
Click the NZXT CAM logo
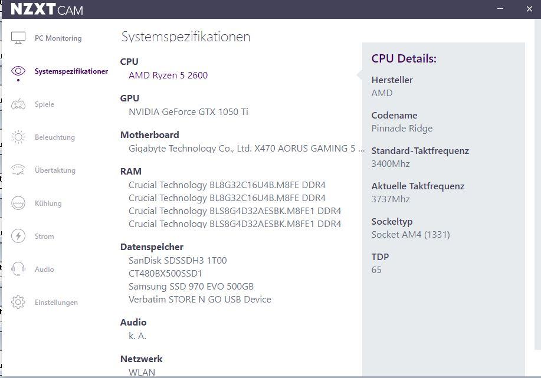tap(47, 9)
